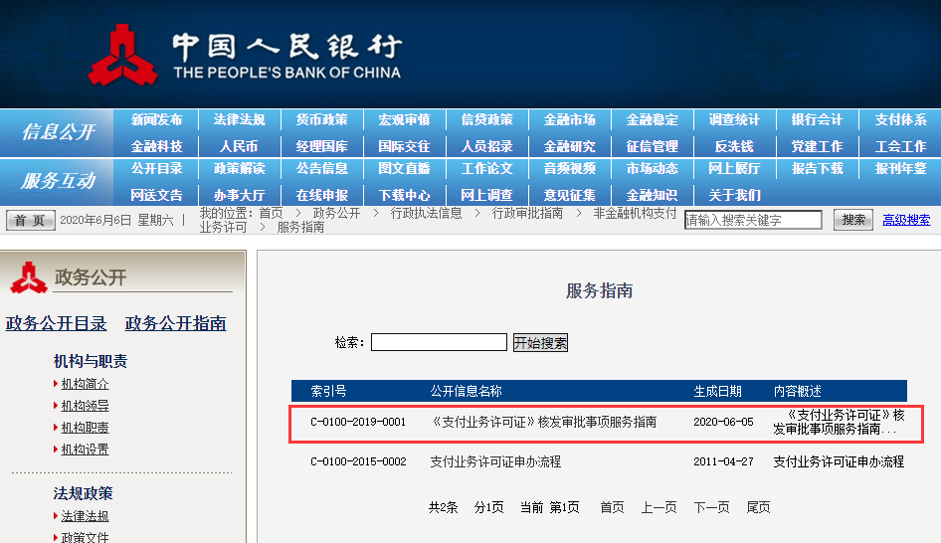
Task: Select 货币政策 menu item
Action: coord(321,119)
